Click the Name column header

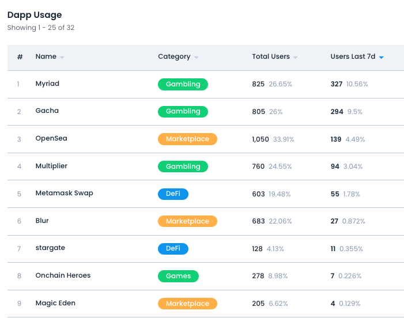[46, 56]
